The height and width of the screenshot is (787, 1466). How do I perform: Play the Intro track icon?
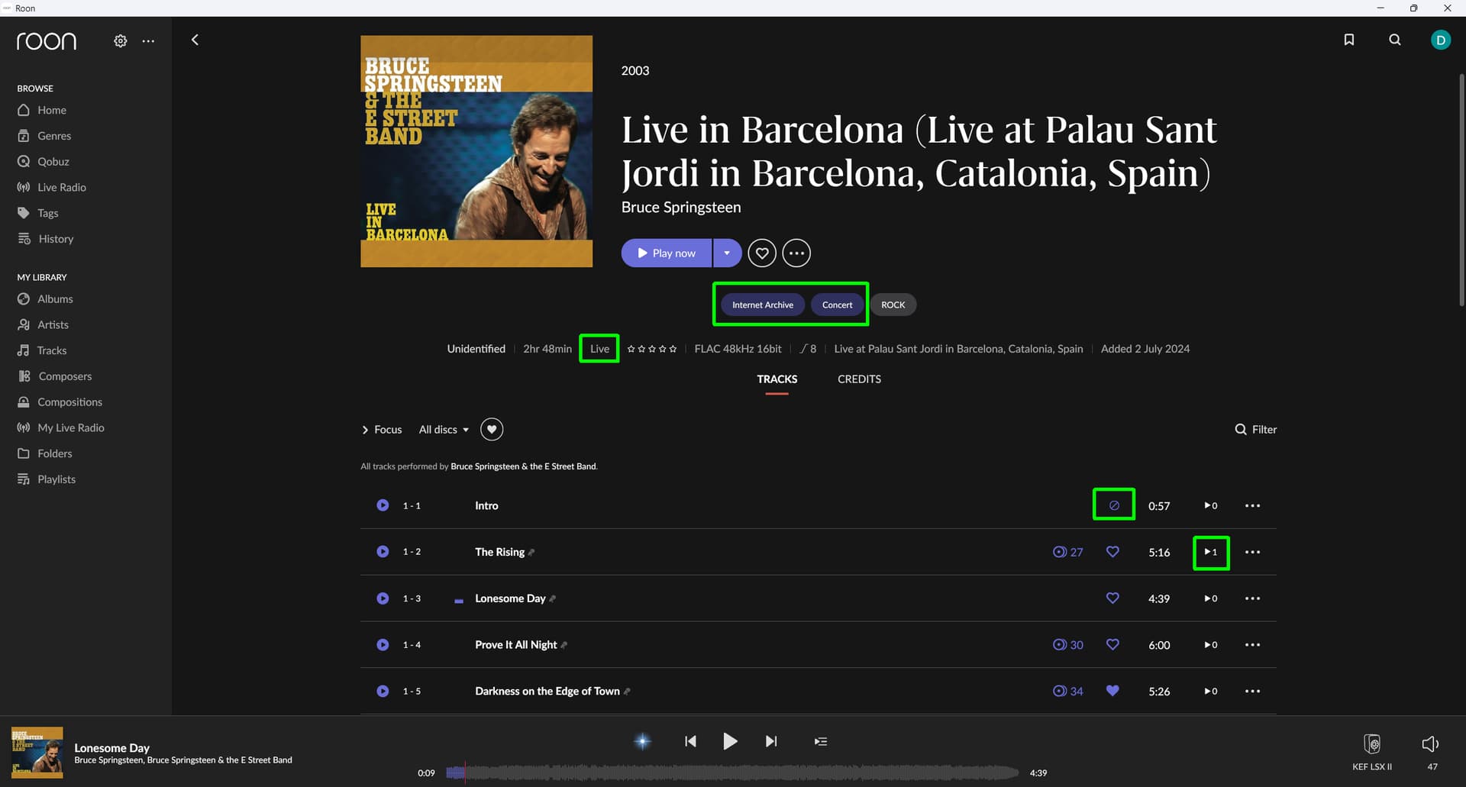pos(383,505)
